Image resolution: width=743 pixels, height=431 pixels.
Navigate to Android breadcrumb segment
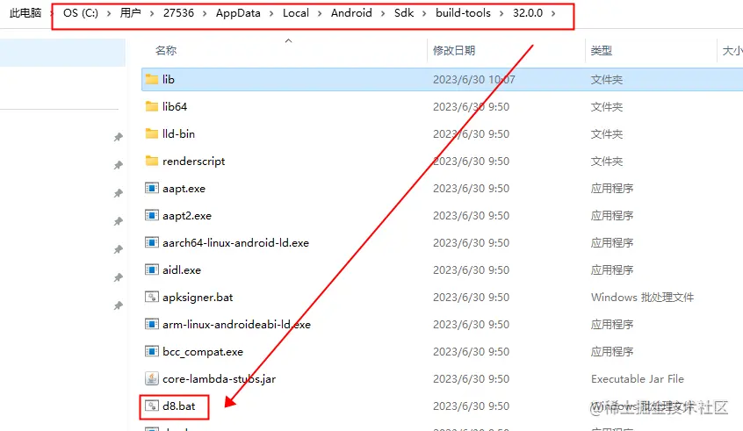click(x=351, y=13)
